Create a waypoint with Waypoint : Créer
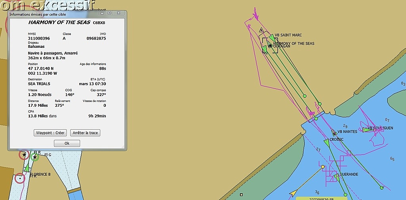406x200 pixels. tap(50, 133)
